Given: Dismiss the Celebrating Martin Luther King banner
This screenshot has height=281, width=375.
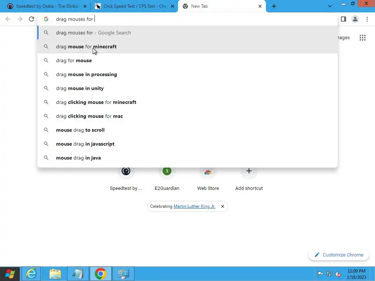Looking at the screenshot, I should click(x=222, y=206).
